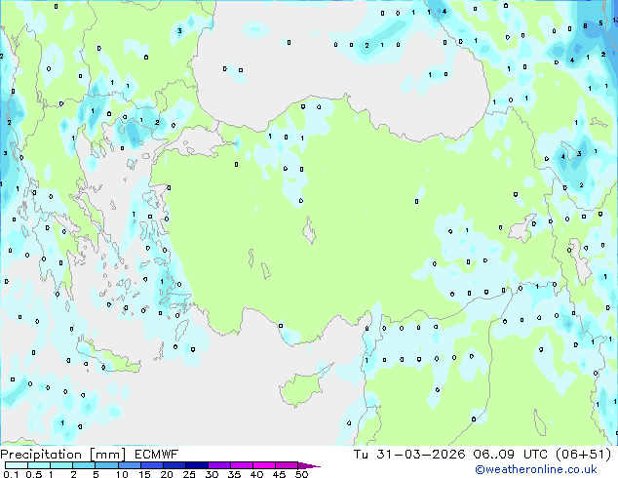Click the 25–30 mm navy legend swatch
Screen dimensions: 618x478
pyautogui.click(x=197, y=465)
